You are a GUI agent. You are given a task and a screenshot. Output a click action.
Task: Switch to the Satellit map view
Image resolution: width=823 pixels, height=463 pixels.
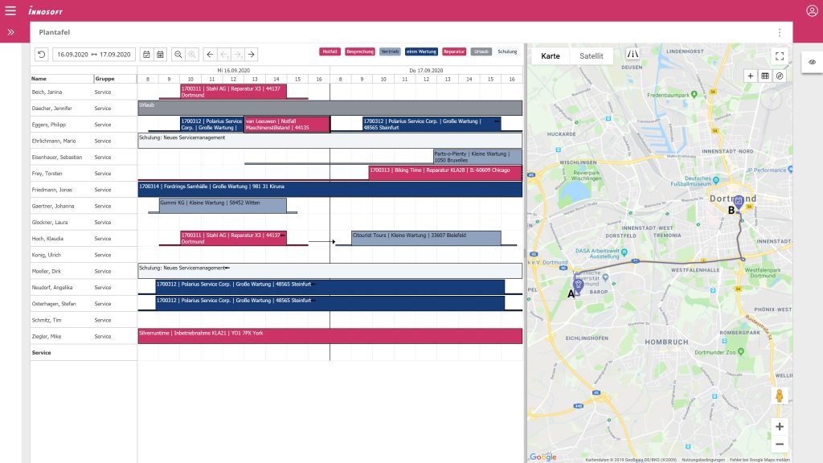(592, 56)
